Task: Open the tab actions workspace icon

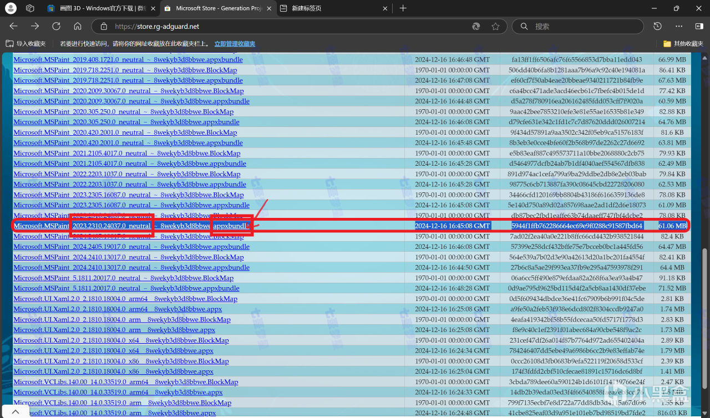Action: point(30,8)
